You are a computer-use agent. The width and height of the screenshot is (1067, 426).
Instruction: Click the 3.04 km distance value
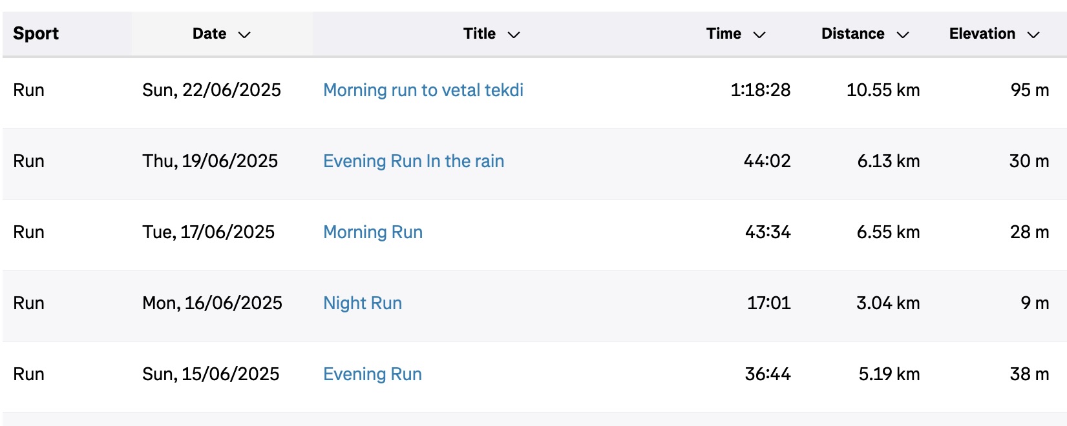coord(888,303)
